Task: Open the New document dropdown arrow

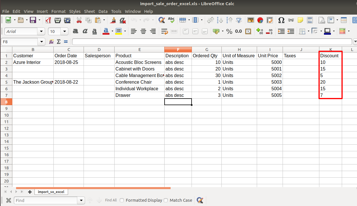Action: click(14, 20)
